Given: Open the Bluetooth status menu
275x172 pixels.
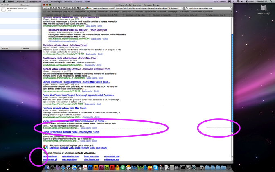Looking at the screenshot, I should [x=234, y=2].
